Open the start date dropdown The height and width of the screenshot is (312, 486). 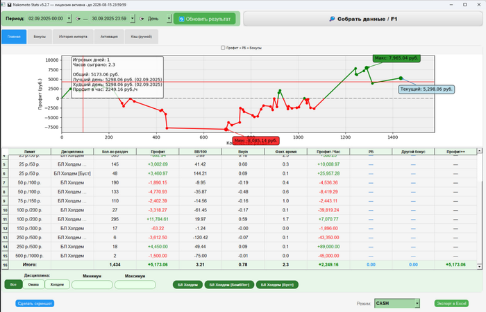[x=69, y=19]
